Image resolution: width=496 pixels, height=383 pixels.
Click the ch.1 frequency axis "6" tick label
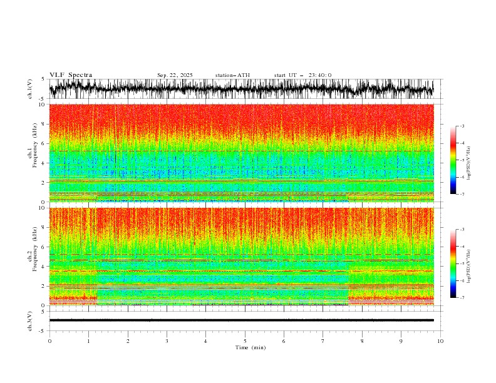point(44,143)
